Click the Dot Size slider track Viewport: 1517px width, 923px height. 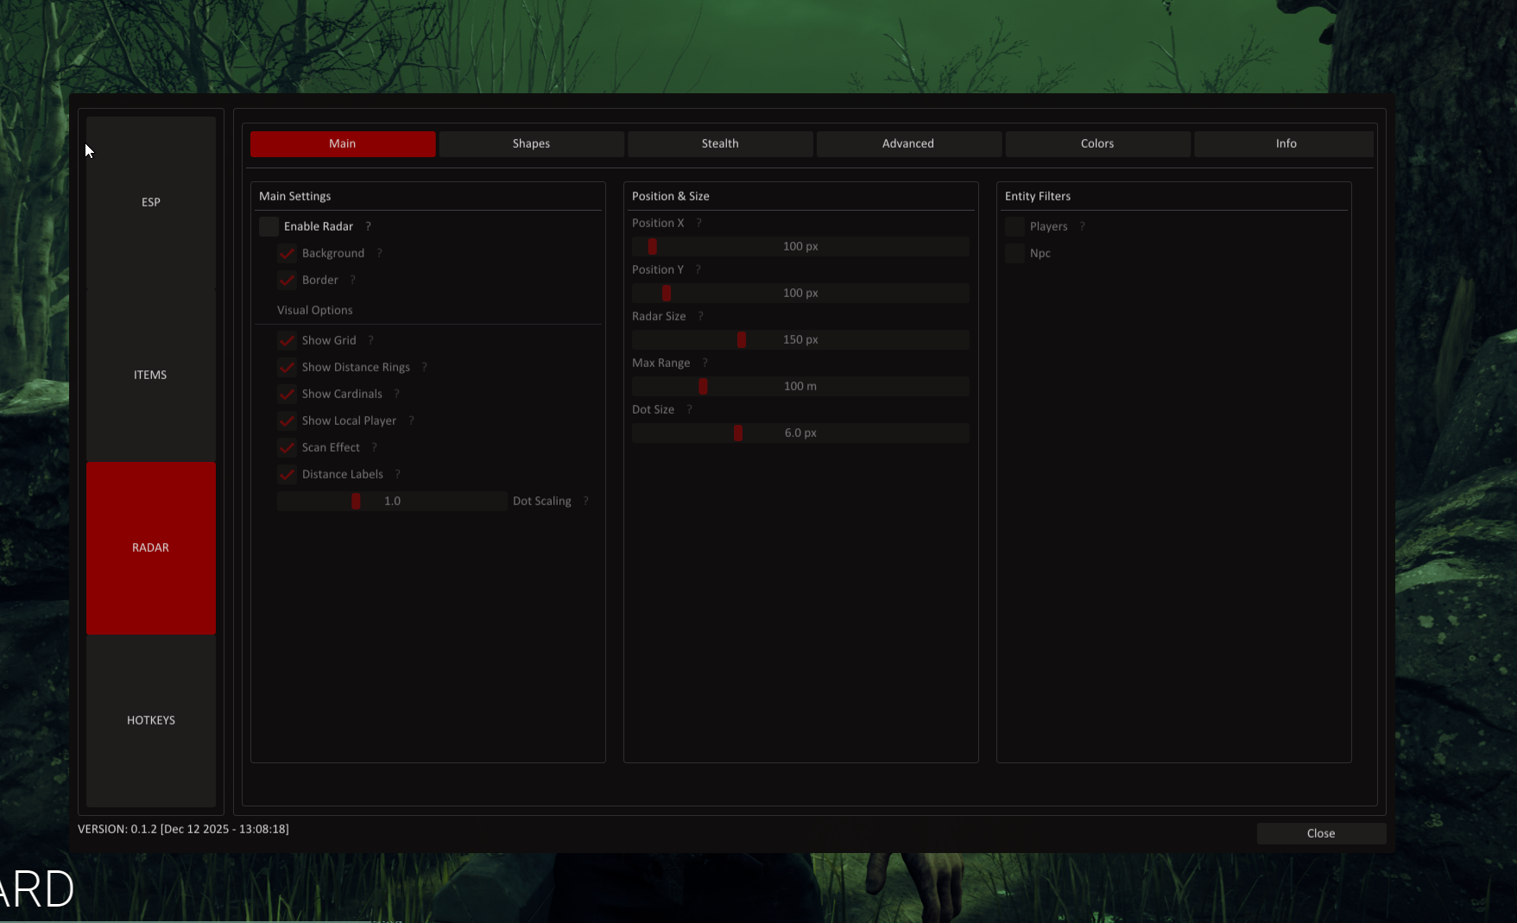click(800, 433)
